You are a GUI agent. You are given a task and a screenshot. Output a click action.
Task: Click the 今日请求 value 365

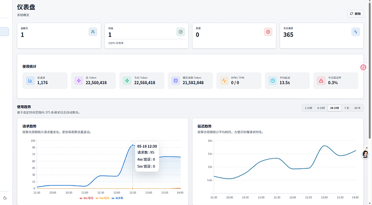point(288,35)
